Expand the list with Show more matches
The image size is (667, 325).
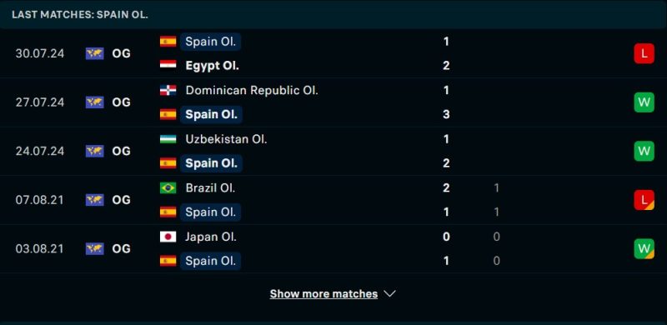(323, 294)
